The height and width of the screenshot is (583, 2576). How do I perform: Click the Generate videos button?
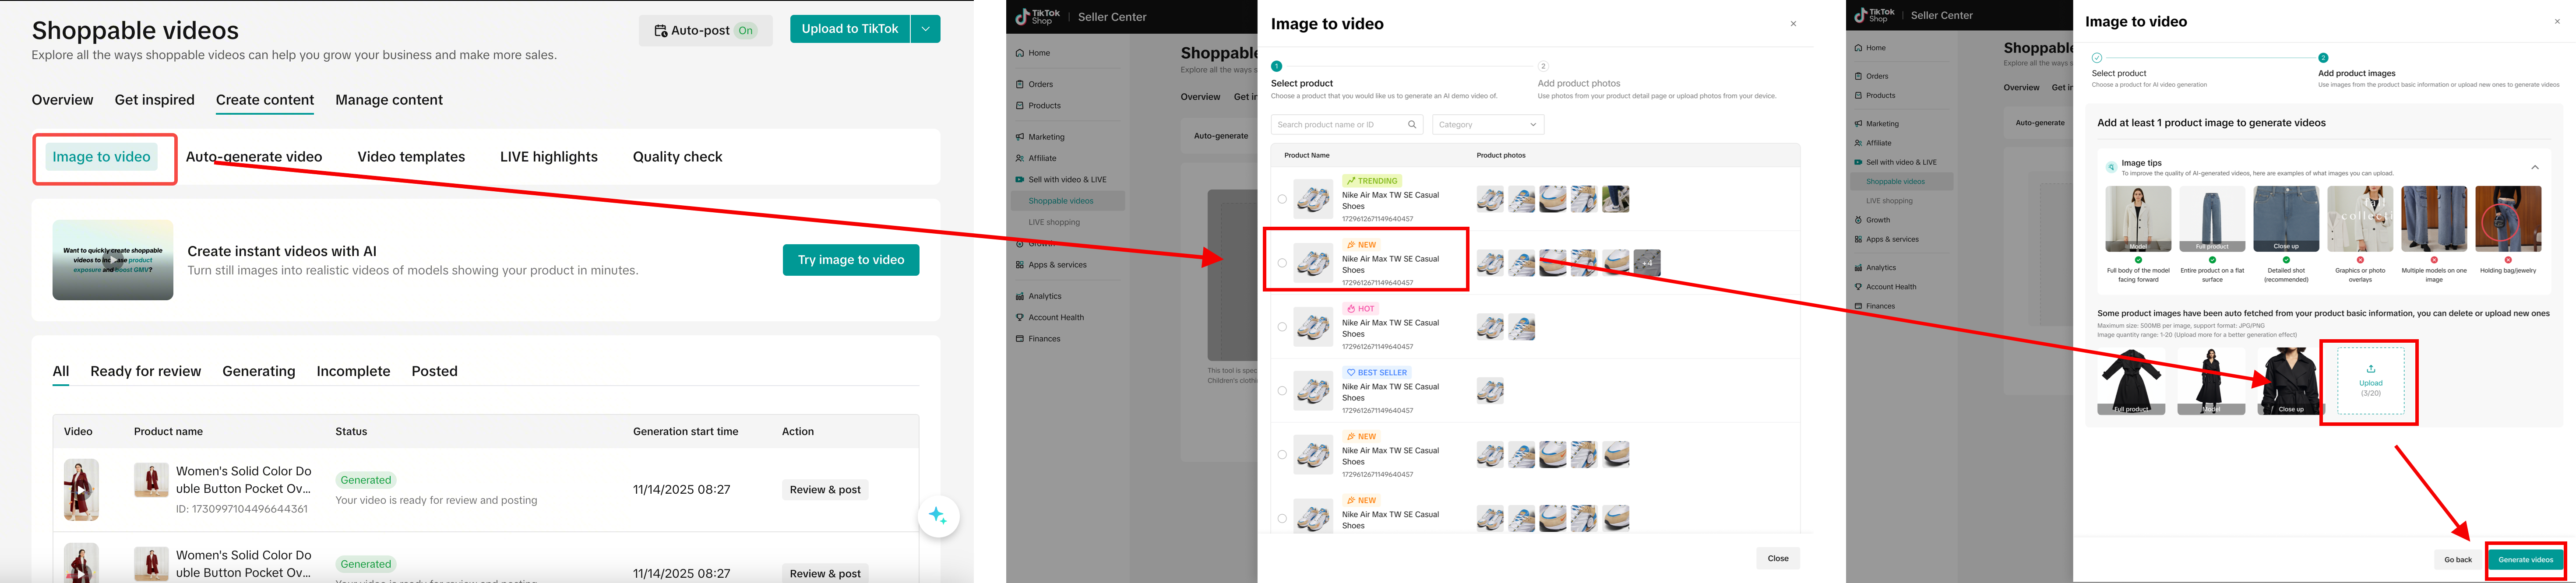pos(2525,560)
